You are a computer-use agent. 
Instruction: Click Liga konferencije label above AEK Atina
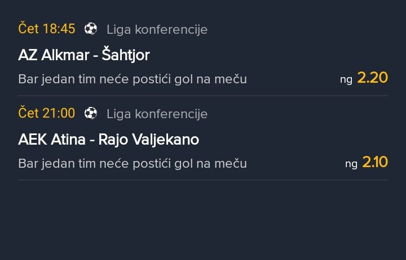[x=157, y=114]
